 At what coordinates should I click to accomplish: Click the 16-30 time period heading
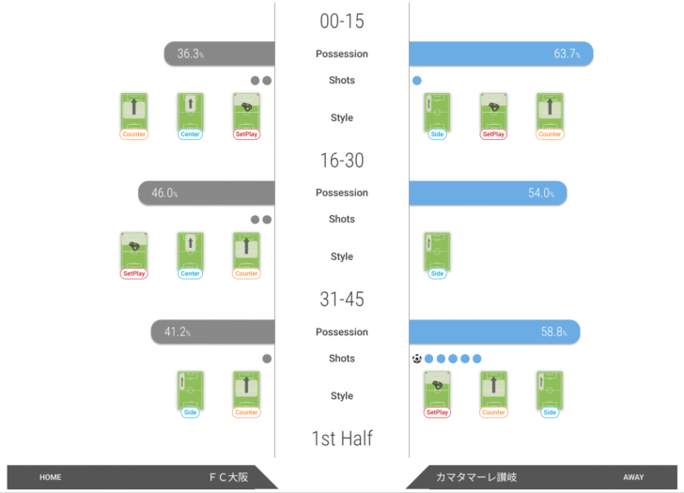pos(342,161)
